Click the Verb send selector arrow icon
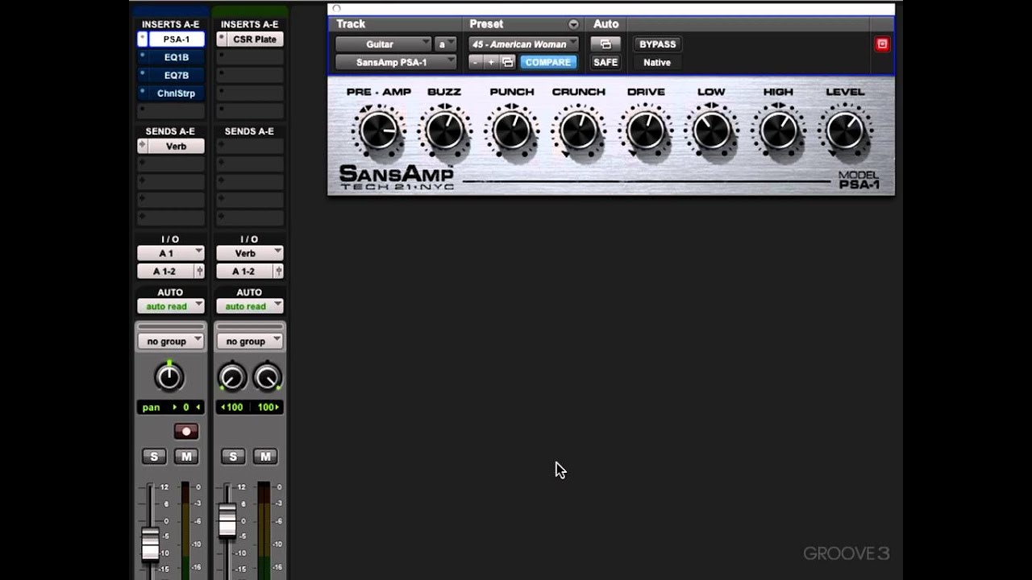The height and width of the screenshot is (580, 1032). coord(143,146)
